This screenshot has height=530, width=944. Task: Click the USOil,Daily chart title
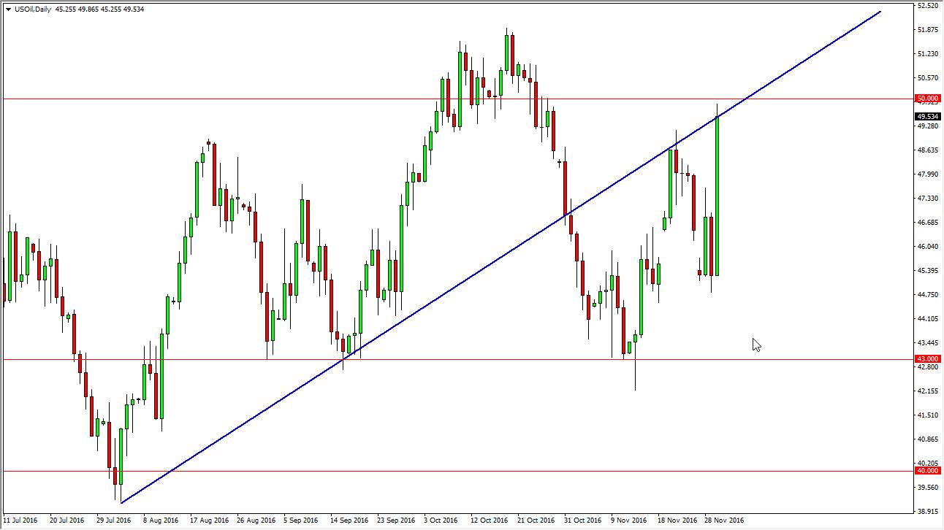(32, 9)
